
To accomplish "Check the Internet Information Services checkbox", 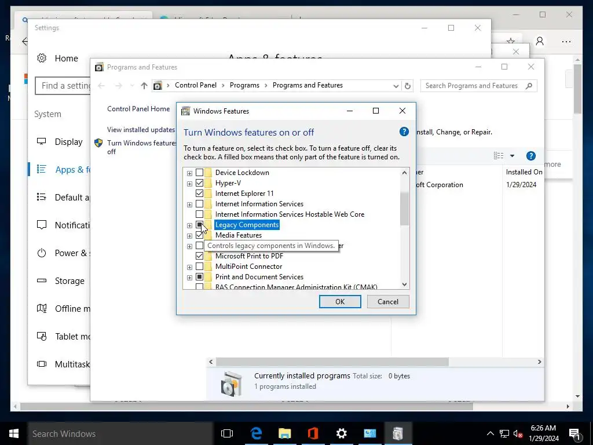I will click(199, 204).
